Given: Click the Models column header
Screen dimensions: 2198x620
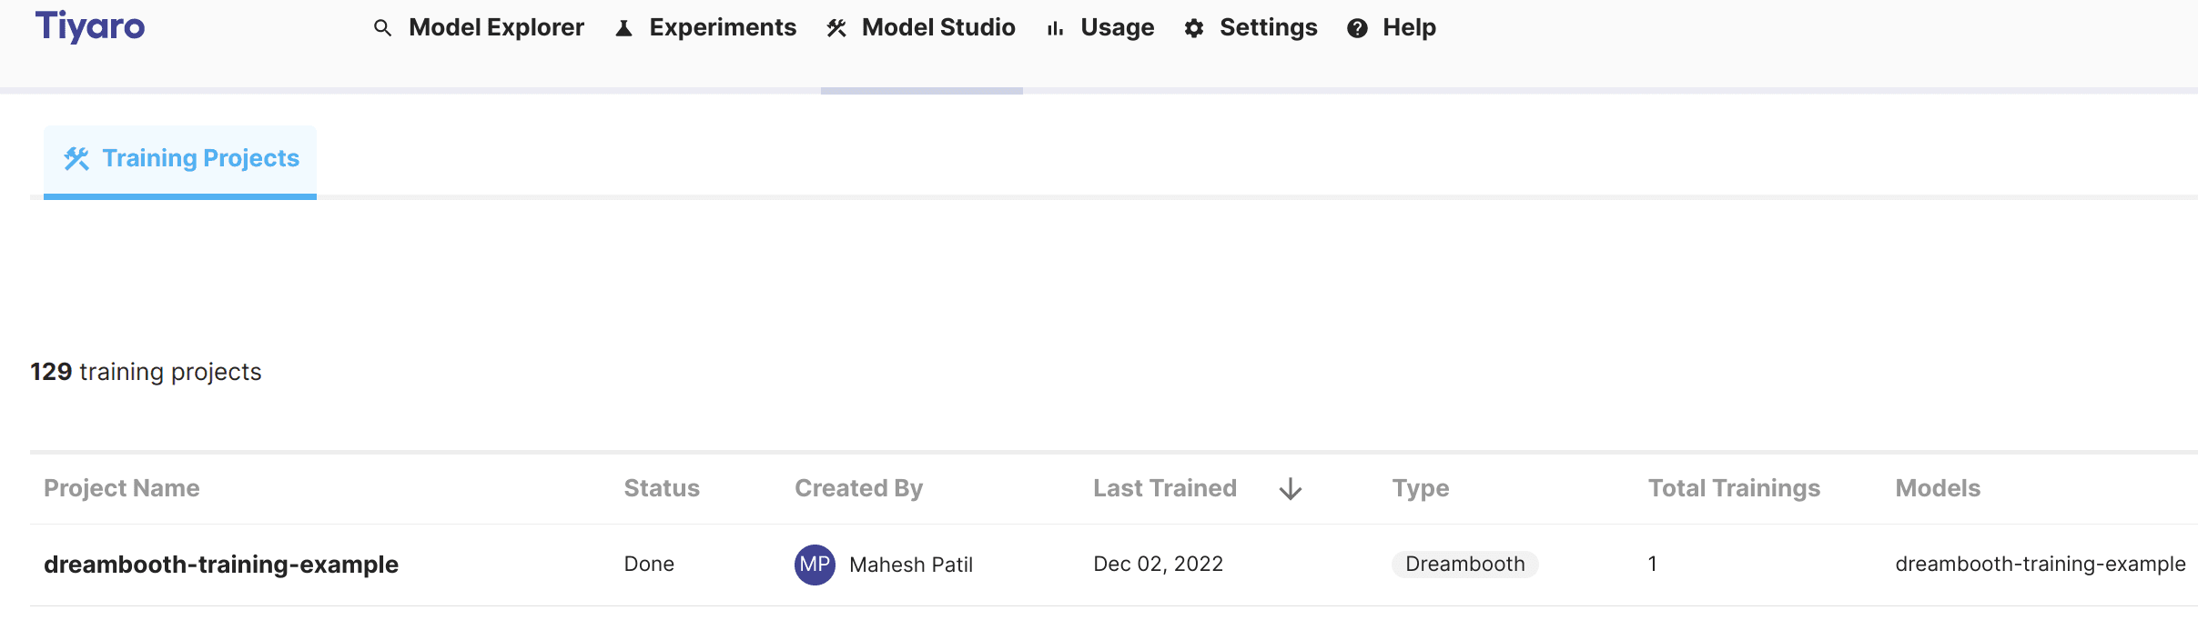Looking at the screenshot, I should tap(1938, 488).
